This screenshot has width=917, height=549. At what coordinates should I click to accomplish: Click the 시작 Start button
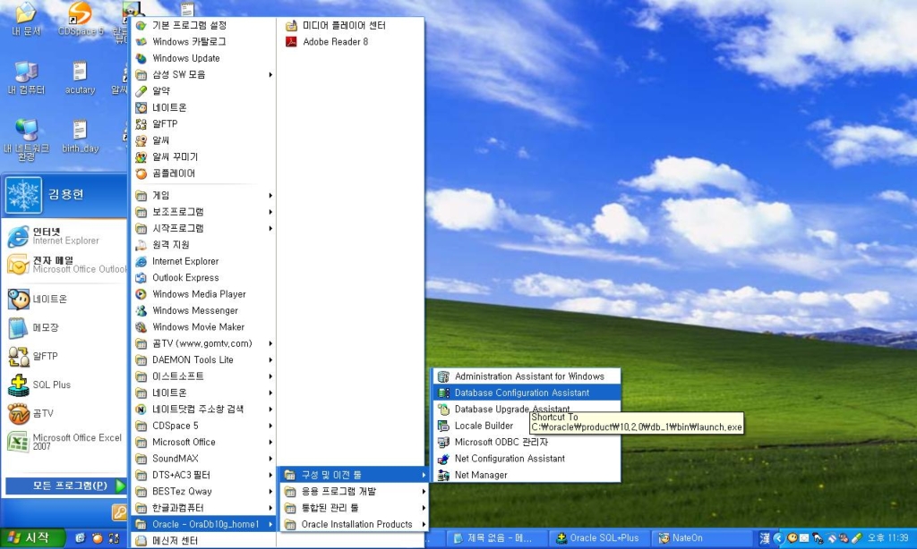tap(31, 538)
